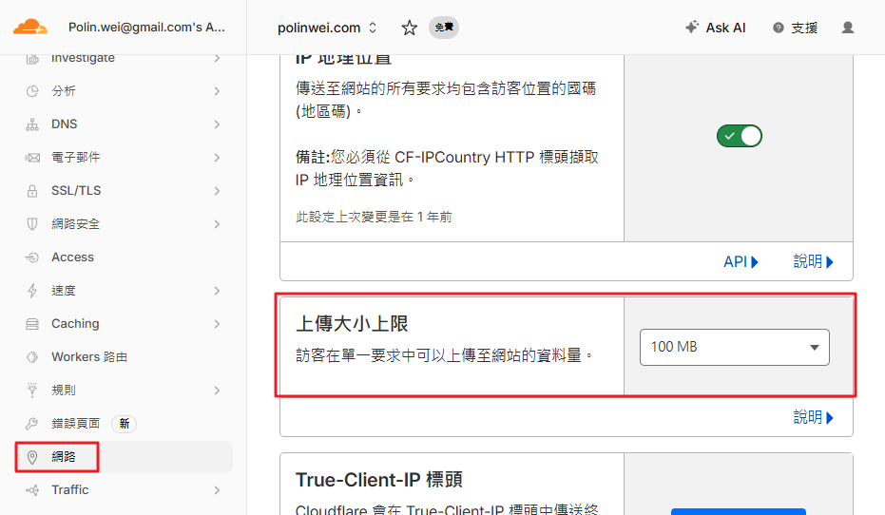
Task: Open the 說明 link under IP 地理位置
Action: point(814,261)
